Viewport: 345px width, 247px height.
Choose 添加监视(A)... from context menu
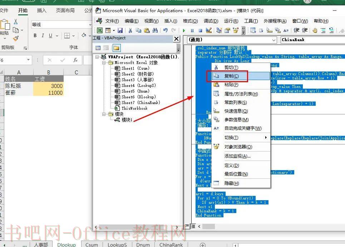click(241, 156)
